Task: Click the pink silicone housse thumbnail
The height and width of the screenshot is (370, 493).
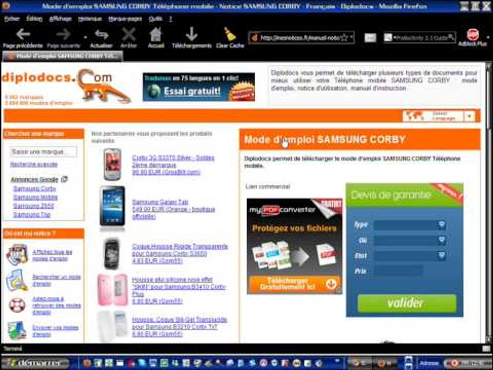Action: tap(112, 290)
